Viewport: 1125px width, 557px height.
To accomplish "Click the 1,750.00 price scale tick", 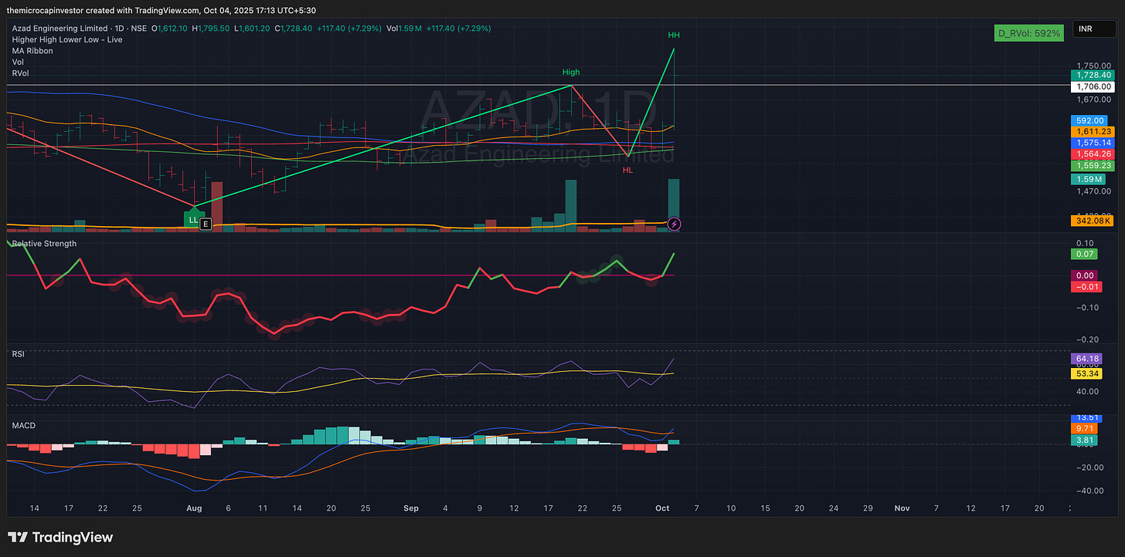I will [1093, 66].
